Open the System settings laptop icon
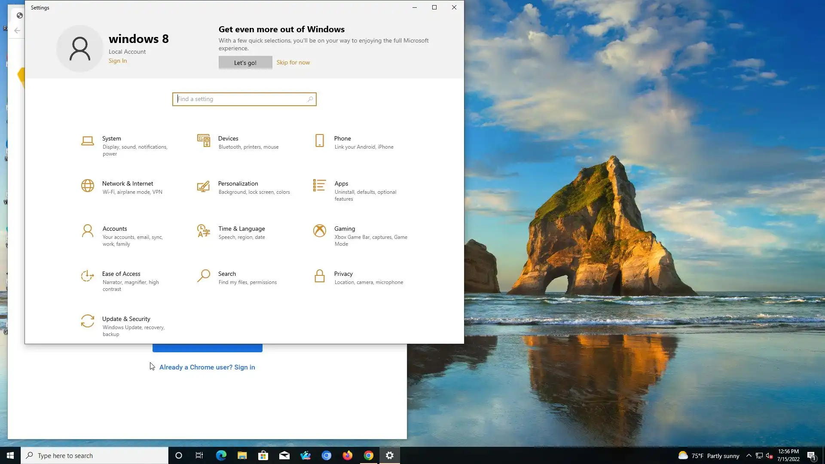The image size is (825, 464). pyautogui.click(x=88, y=140)
